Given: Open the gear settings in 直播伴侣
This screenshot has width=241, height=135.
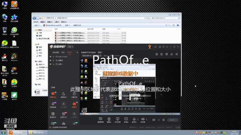Looking at the screenshot, I should [x=164, y=120].
